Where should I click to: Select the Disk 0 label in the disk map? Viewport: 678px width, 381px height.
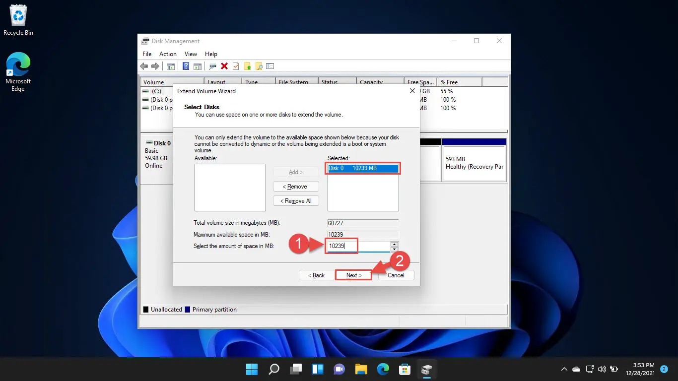[162, 143]
